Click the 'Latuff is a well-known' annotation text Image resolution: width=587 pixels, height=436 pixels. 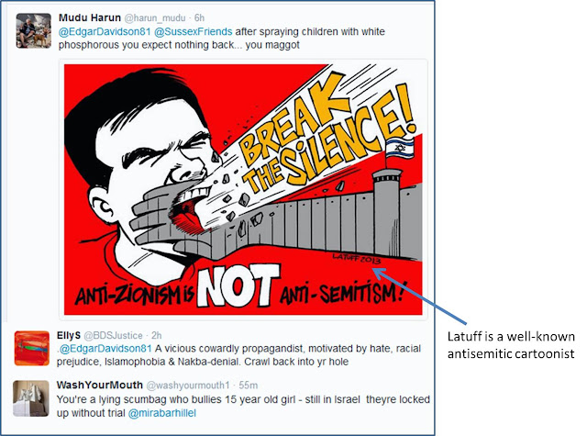511,337
